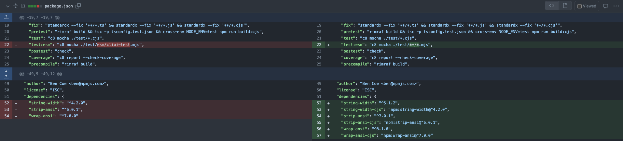Click the @@ -49,9 +49,12 @@ hunk header
Viewport: 623px width, 141px height.
(41, 74)
